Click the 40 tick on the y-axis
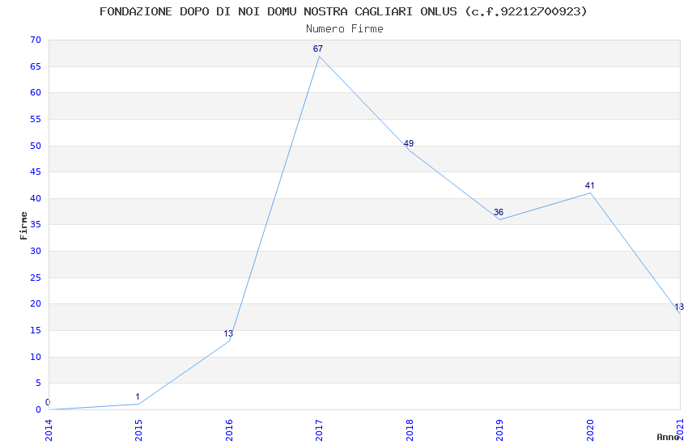 (x=36, y=198)
